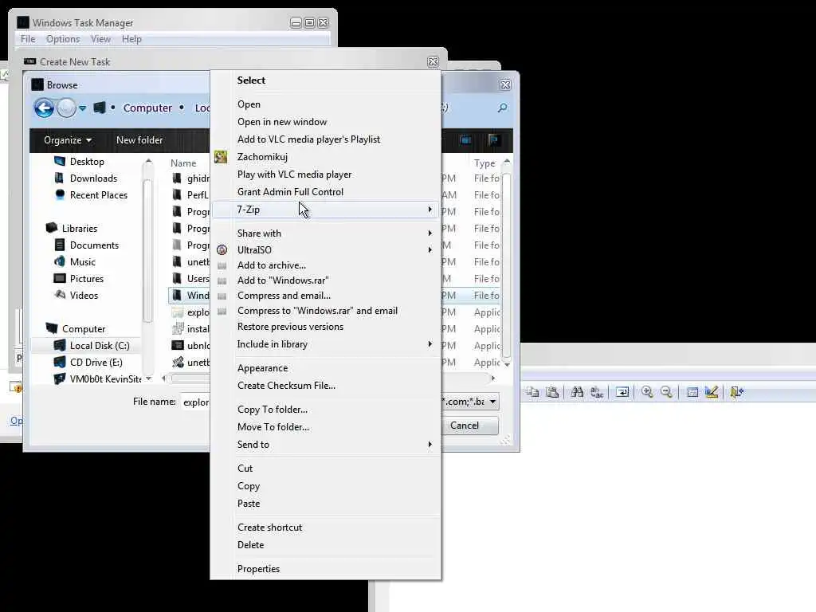The image size is (816, 612).
Task: Toggle word wrap icon in the editor toolbar
Action: (x=622, y=392)
